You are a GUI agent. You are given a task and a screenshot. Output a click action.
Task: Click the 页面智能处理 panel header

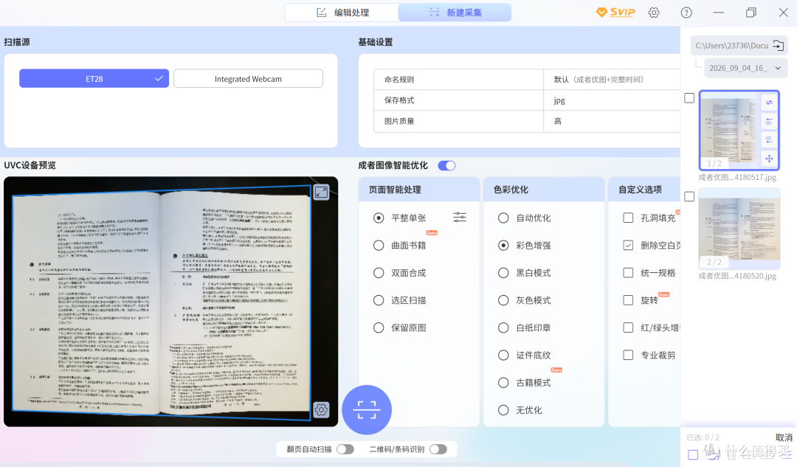(419, 190)
